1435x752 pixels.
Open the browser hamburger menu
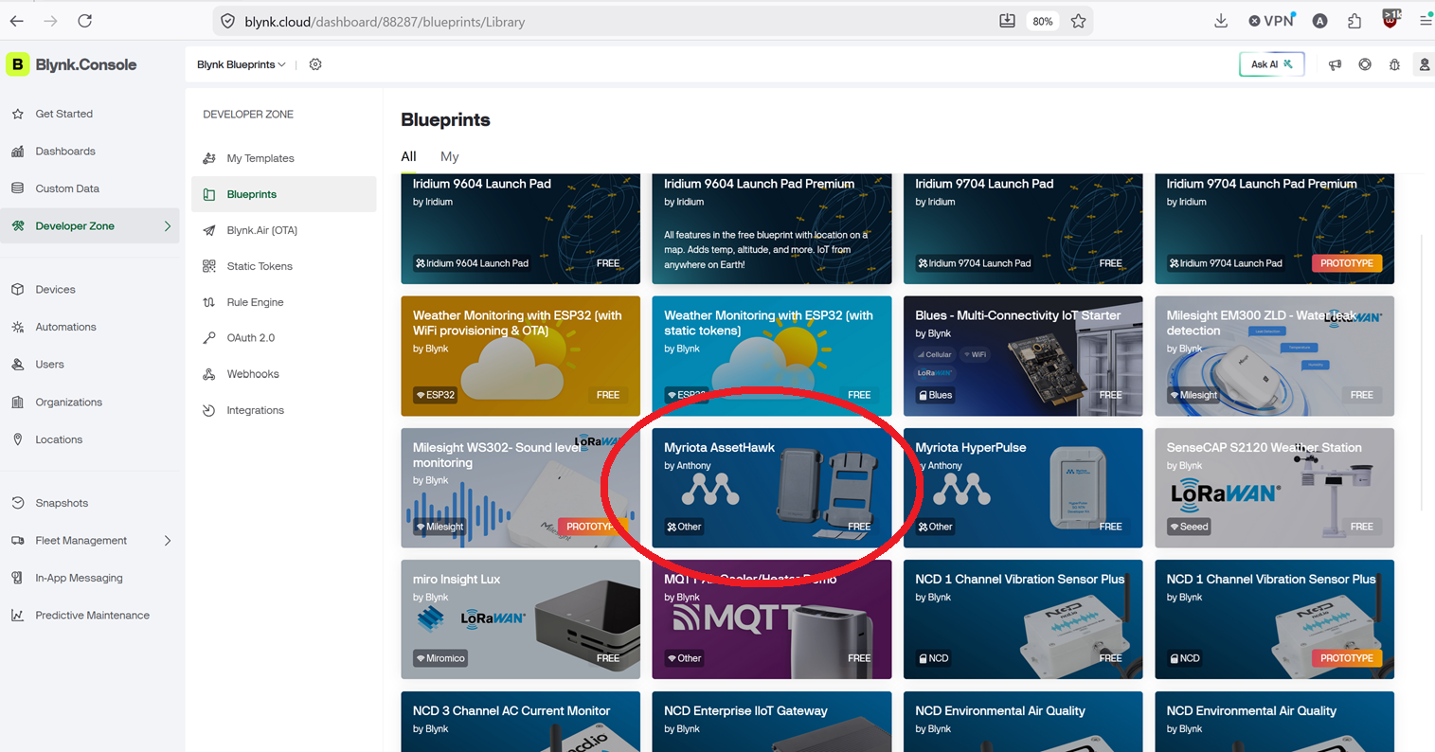click(1425, 21)
